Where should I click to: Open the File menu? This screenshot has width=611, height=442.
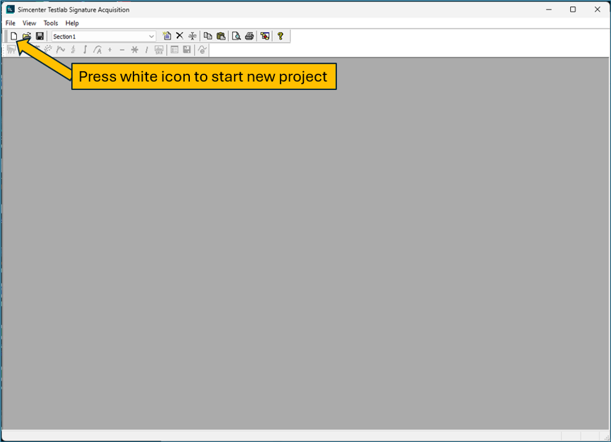coord(10,23)
